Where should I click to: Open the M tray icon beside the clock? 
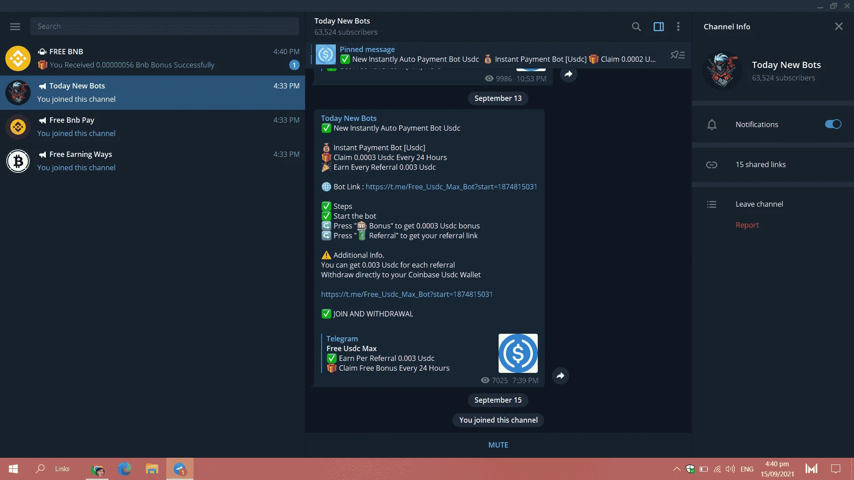[x=811, y=469]
